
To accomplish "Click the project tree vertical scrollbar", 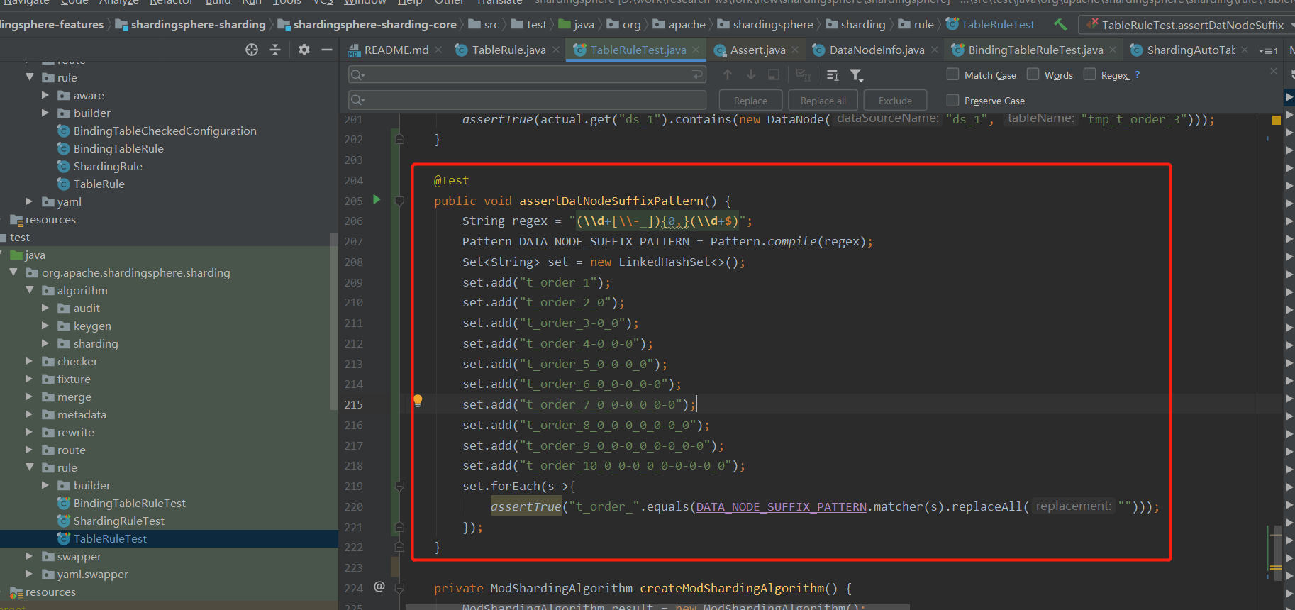I will (333, 319).
